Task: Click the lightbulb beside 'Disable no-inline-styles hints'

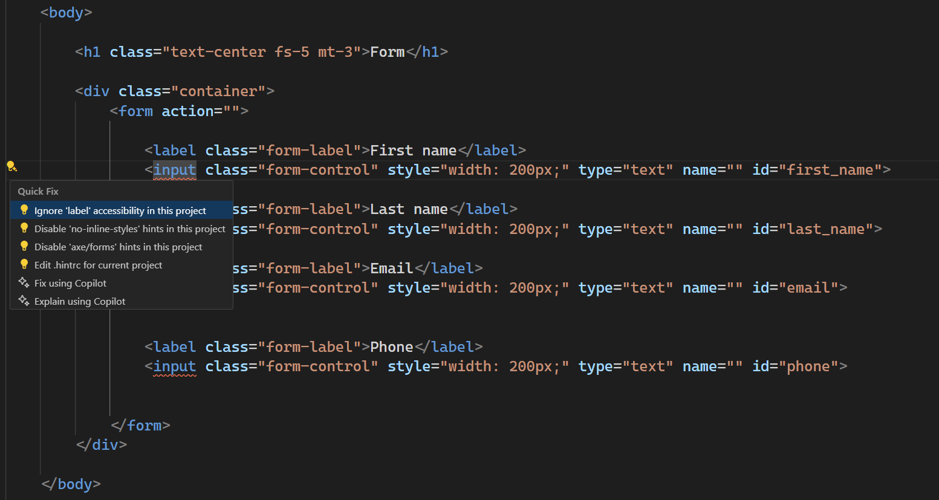Action: pyautogui.click(x=24, y=228)
